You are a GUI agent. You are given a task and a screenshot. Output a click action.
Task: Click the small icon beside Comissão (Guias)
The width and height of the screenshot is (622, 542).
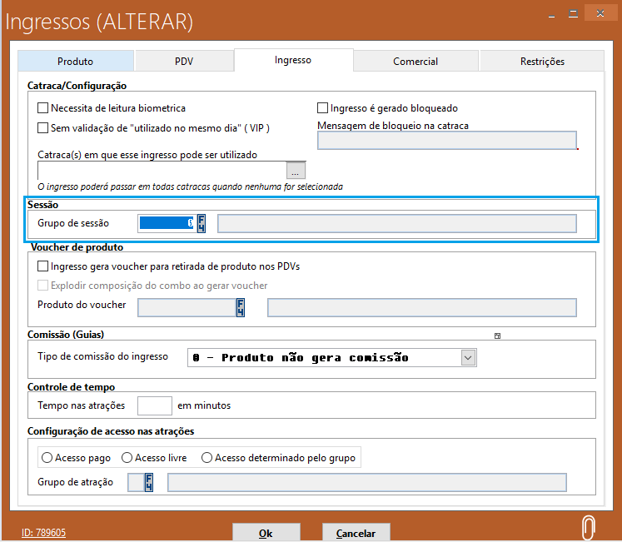tap(497, 336)
